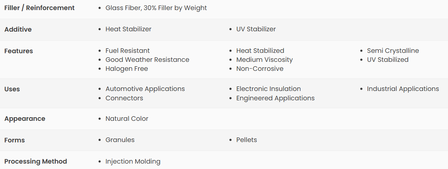Click Engineered Applications use
This screenshot has width=448, height=169.
275,98
